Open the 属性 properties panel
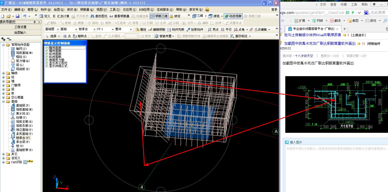Viewport: 388px width, 192px height. (x=141, y=30)
